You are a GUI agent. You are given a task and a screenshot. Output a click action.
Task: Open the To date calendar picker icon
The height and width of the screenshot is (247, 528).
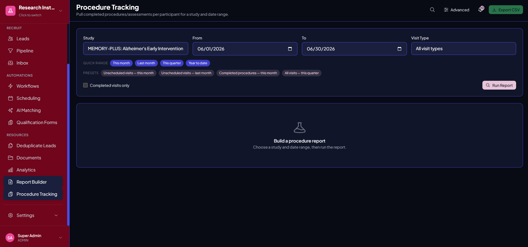(x=399, y=49)
